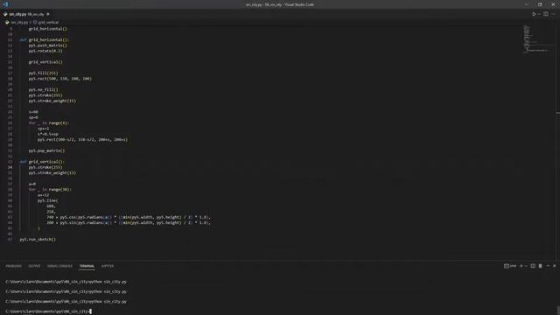Click the 'for _ in range(30):' line
Viewport: 560px width, 315px height.
[x=50, y=190]
